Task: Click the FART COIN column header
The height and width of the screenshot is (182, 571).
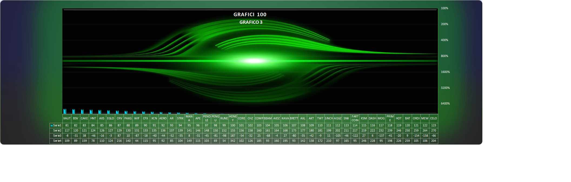Action: pyautogui.click(x=355, y=118)
